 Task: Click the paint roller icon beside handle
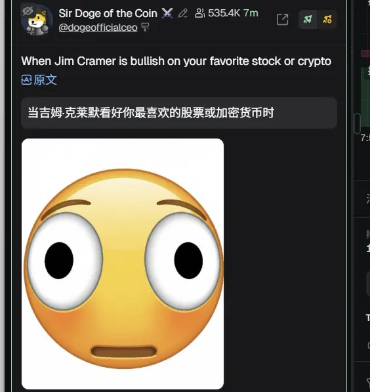pyautogui.click(x=145, y=27)
